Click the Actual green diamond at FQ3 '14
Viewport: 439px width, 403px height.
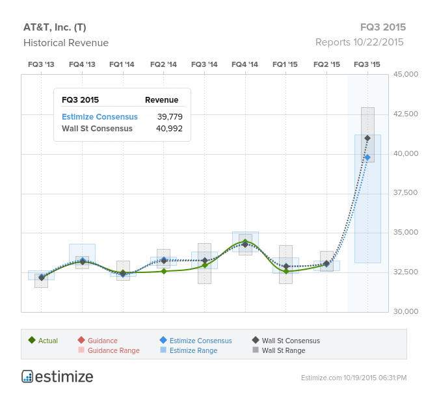205,265
